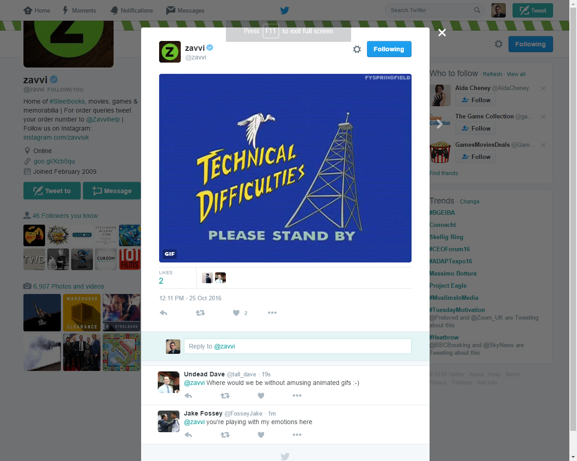Click next arrow beside the image
577x461 pixels.
[440, 124]
